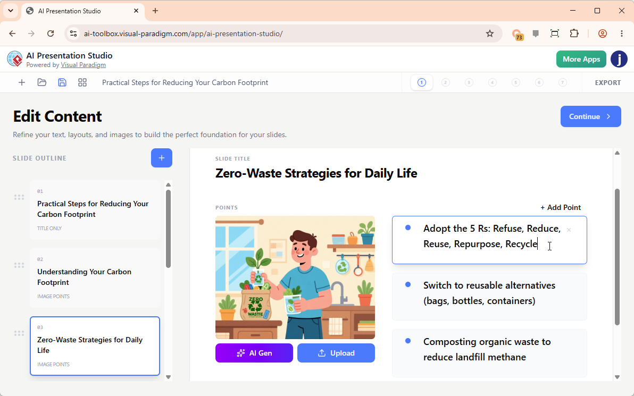The width and height of the screenshot is (634, 396).
Task: Open tab search dropdown arrow
Action: (x=11, y=11)
